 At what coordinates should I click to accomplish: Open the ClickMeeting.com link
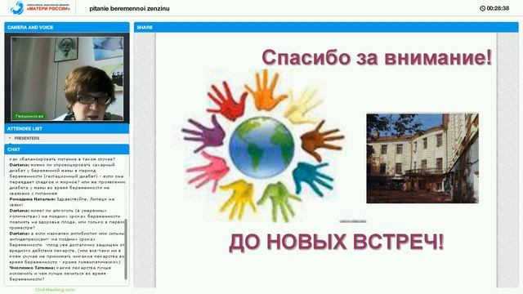[x=55, y=290]
